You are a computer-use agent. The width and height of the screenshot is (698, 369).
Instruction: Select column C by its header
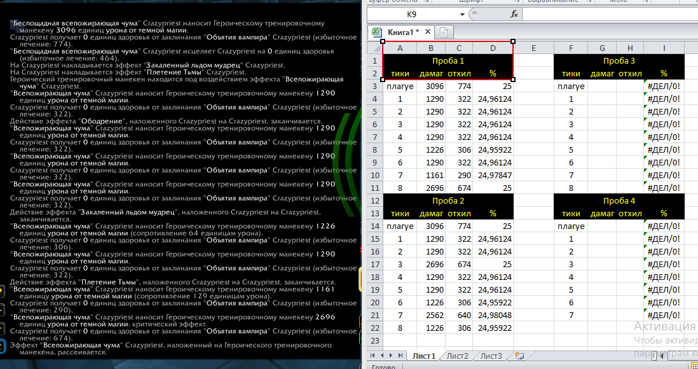coord(458,48)
